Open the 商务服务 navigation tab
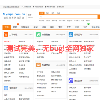The width and height of the screenshot is (100, 100). (x=95, y=27)
